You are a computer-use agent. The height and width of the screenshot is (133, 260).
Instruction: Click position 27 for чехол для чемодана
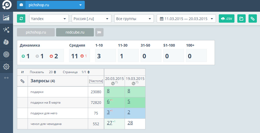[x=110, y=123]
